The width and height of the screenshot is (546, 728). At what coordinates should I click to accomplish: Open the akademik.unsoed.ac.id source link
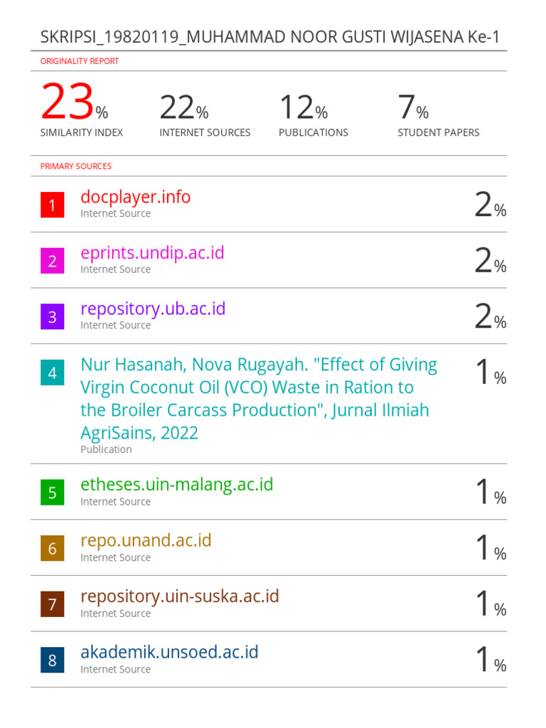(x=169, y=652)
